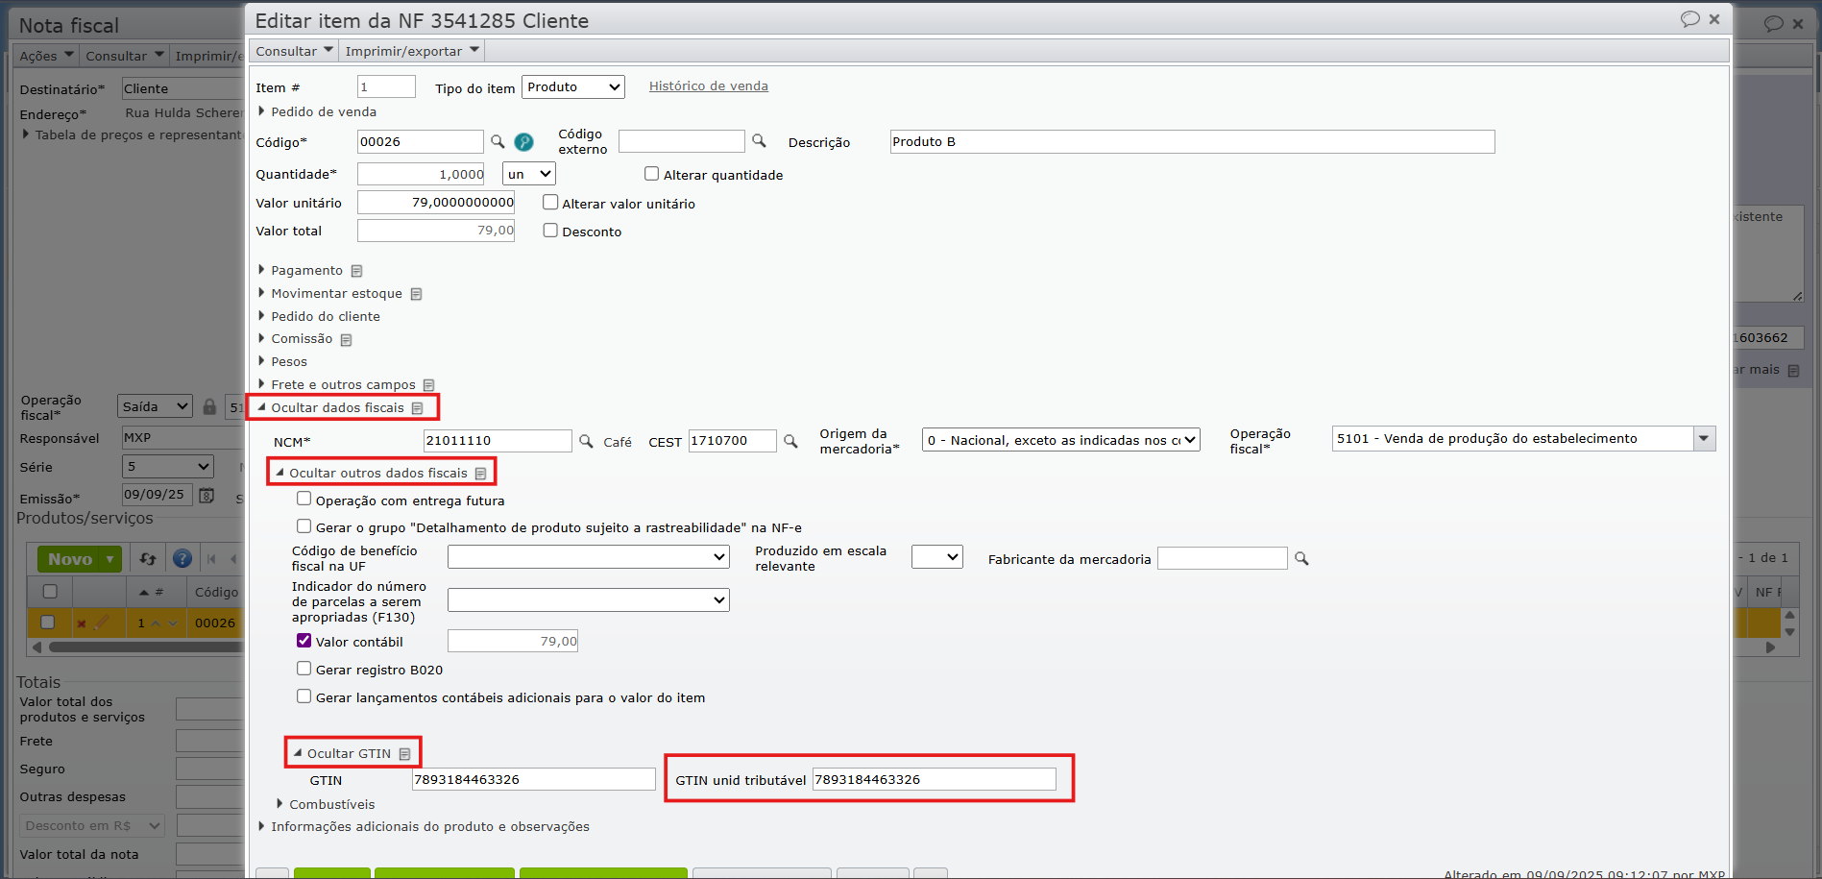Open the comment bubble in item dialog
The height and width of the screenshot is (879, 1822).
click(1689, 19)
